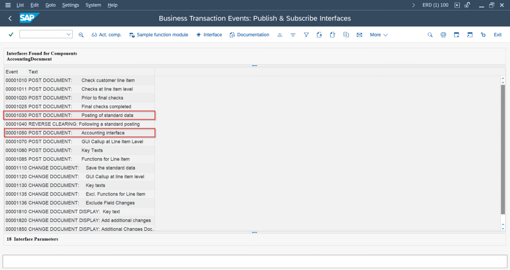Open the hamburger menu at top left
The width and height of the screenshot is (510, 270).
pyautogui.click(x=7, y=5)
